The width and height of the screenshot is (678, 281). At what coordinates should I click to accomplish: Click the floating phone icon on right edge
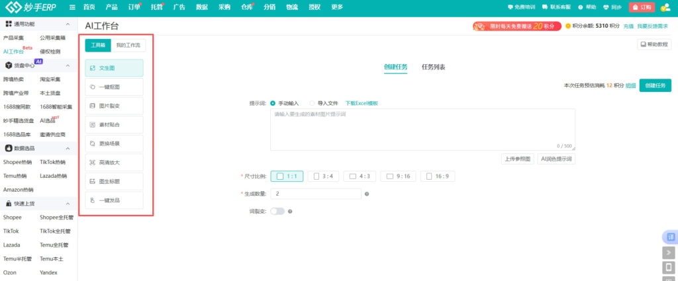coord(669,267)
